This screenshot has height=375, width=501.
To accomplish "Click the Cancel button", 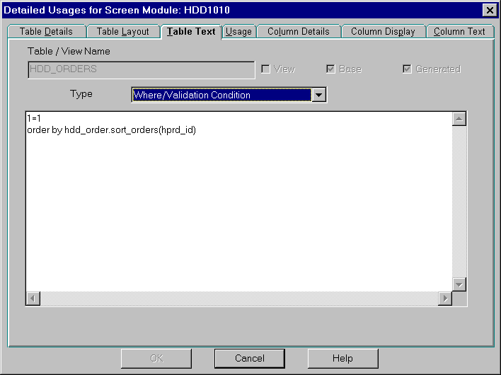I will click(249, 358).
